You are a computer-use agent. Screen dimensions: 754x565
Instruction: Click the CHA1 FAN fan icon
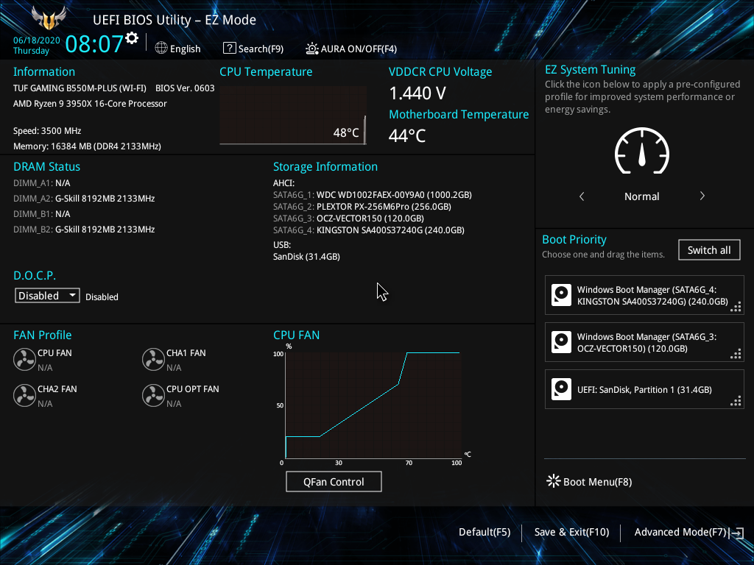tap(153, 360)
